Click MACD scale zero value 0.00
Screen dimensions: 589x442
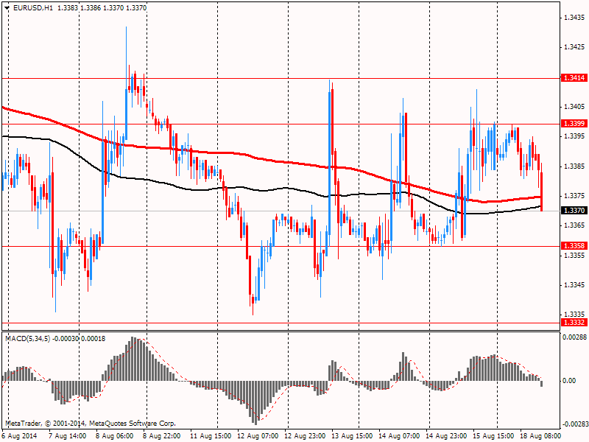[569, 381]
